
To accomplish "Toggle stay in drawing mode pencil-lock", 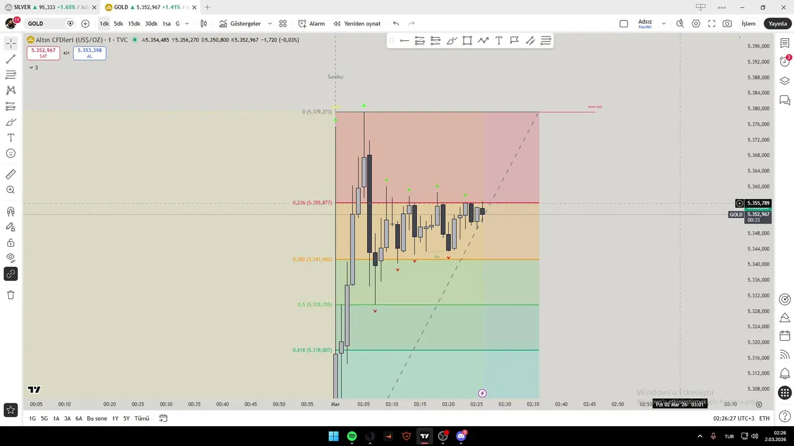I will [11, 227].
